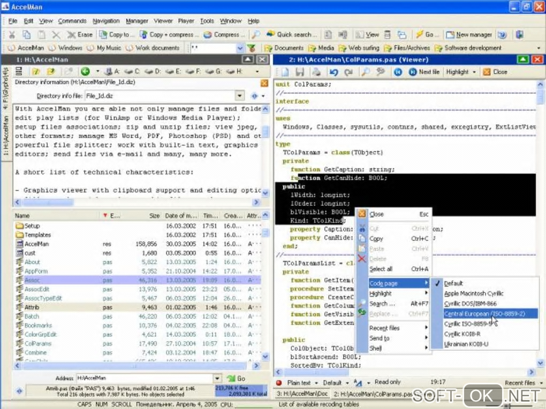The height and width of the screenshot is (409, 546).
Task: Click Copy to toolbar button
Action: tap(117, 34)
